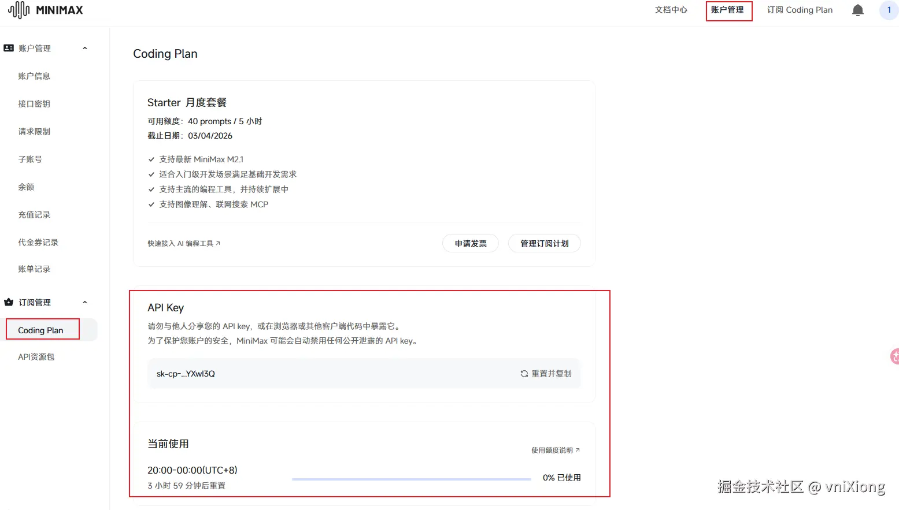Click the 0% 已使用 label
Screen dimensions: 899x510
click(562, 478)
